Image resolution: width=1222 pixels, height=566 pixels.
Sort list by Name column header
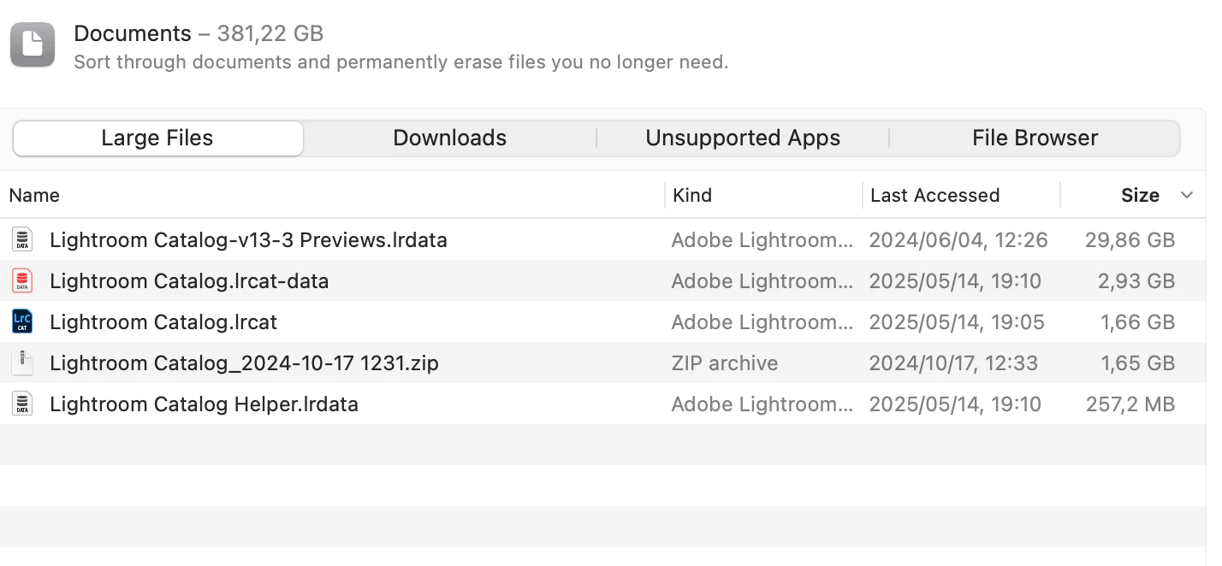[x=34, y=196]
